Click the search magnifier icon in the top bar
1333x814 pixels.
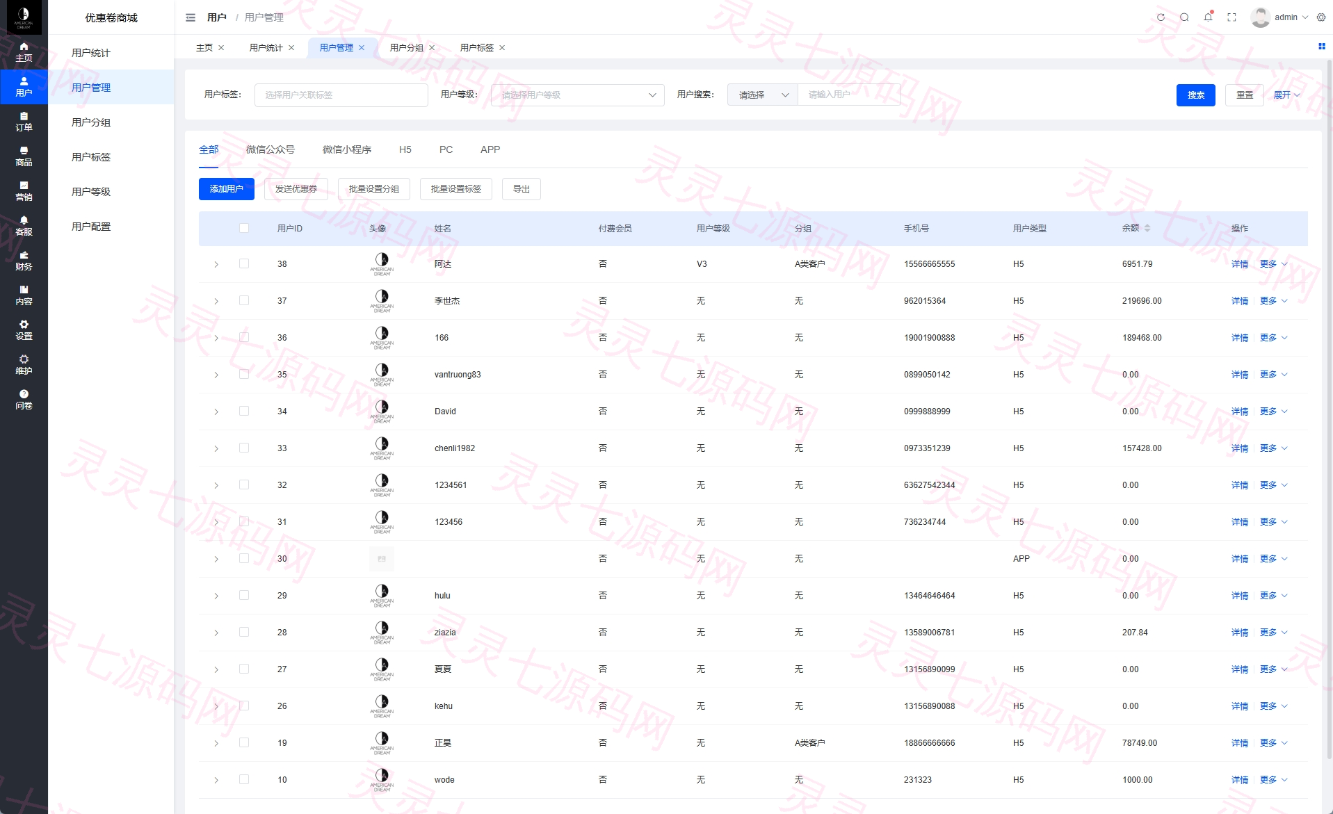[x=1184, y=17]
